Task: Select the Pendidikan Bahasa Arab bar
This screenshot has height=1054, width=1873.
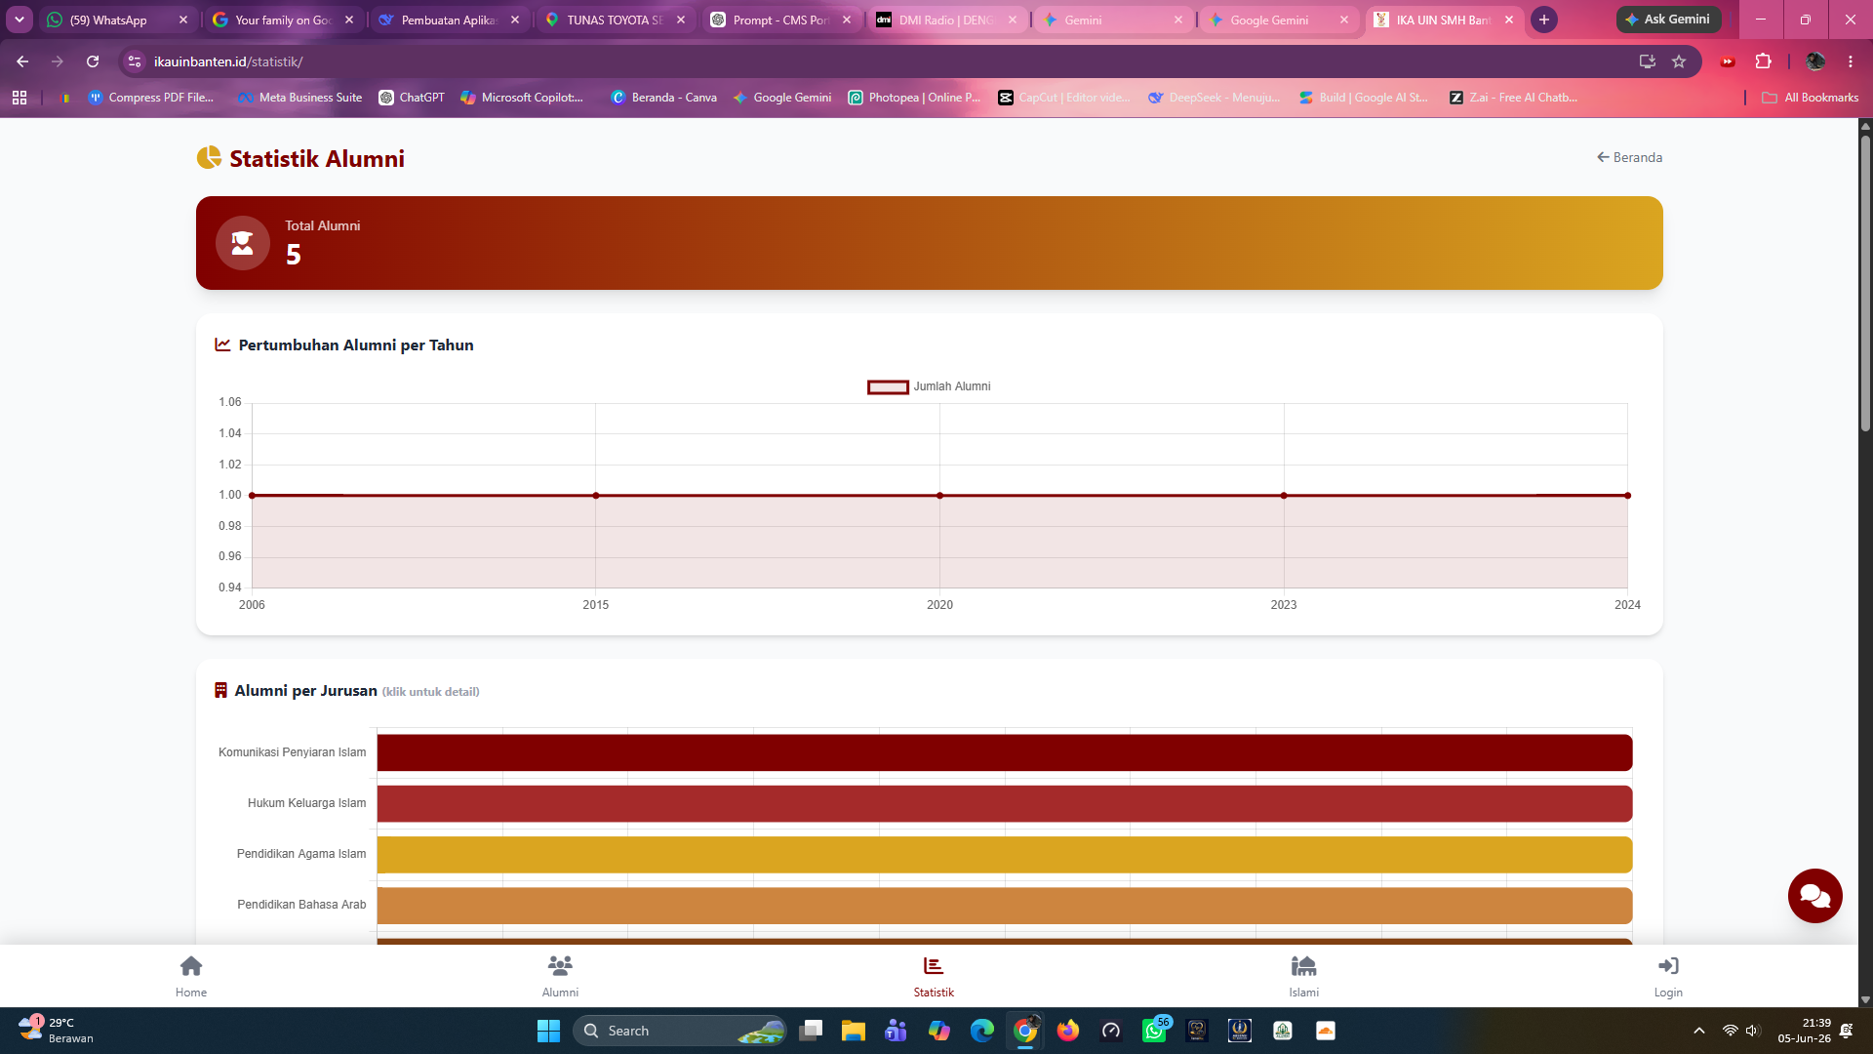Action: [1004, 905]
